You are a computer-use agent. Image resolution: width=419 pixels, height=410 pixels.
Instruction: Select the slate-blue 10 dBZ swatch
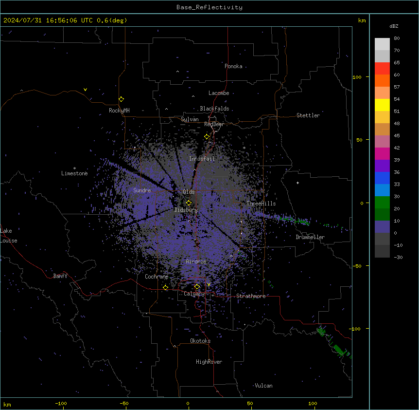[382, 227]
